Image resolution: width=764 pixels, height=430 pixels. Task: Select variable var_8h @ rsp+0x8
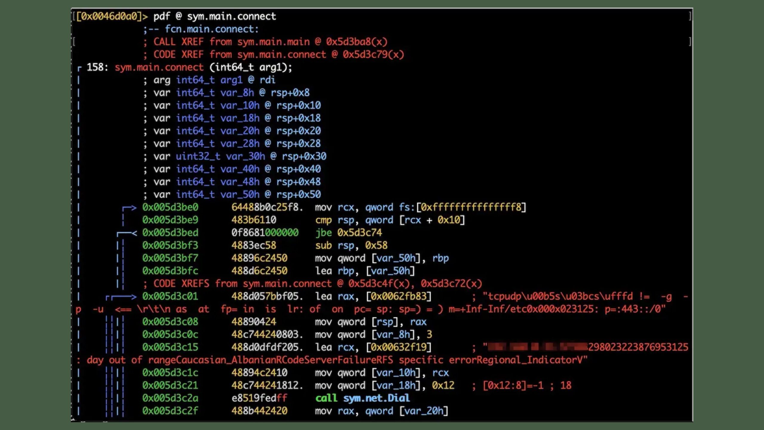coord(265,93)
